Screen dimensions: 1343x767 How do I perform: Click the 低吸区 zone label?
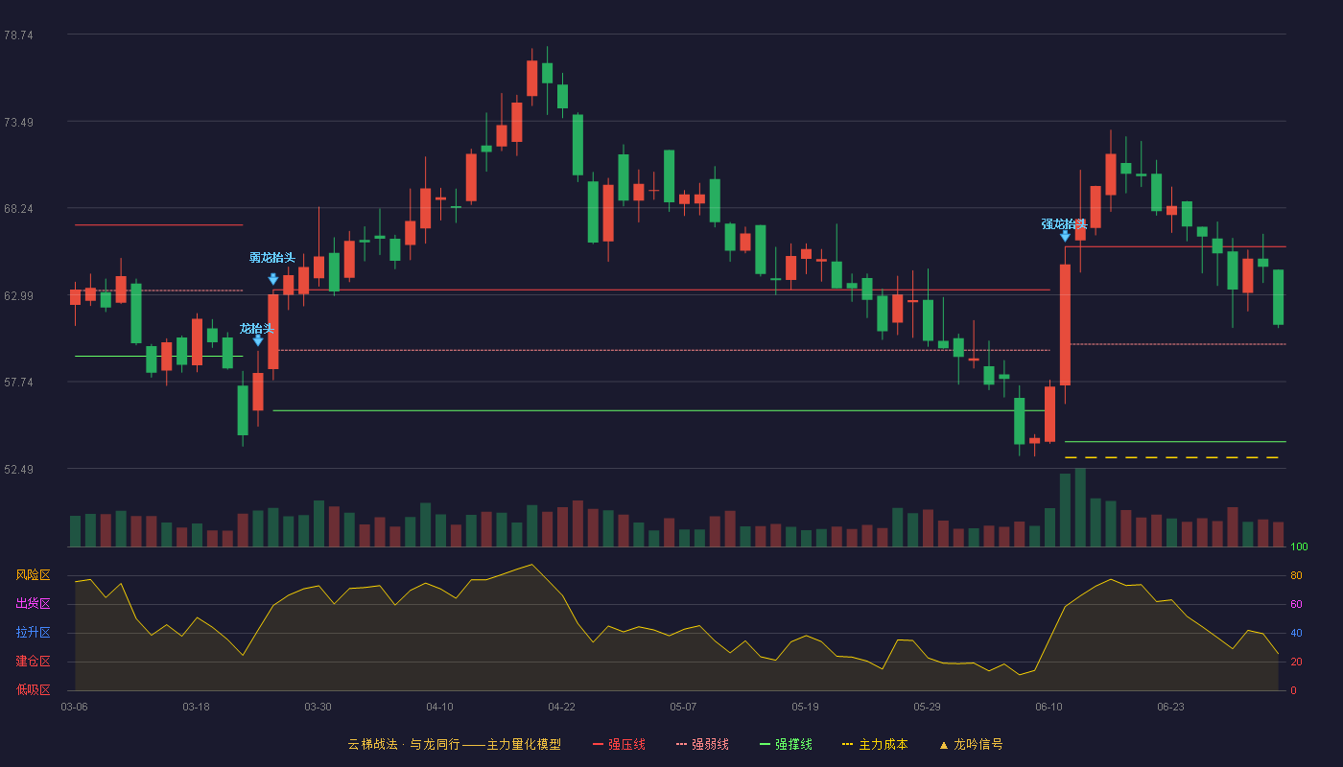33,689
